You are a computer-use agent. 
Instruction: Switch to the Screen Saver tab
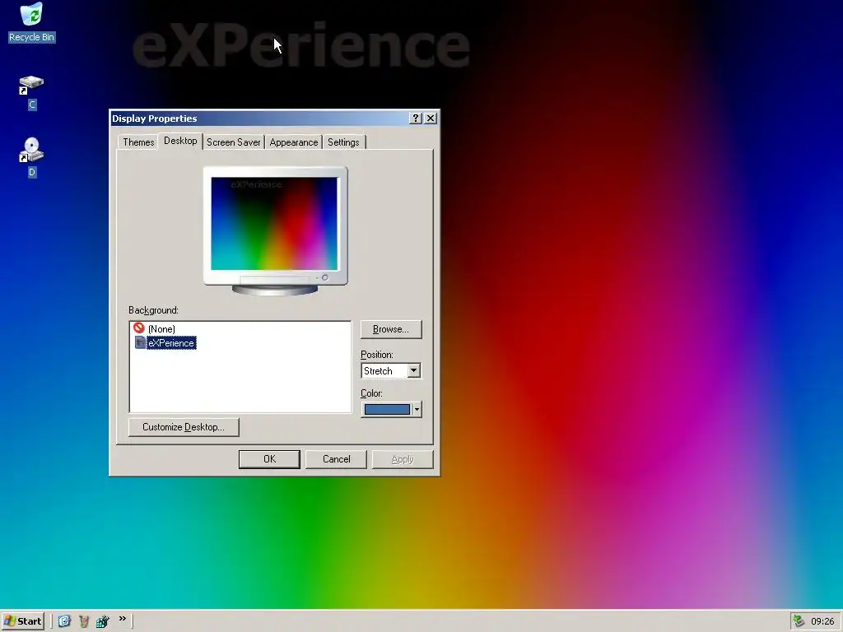coord(233,142)
